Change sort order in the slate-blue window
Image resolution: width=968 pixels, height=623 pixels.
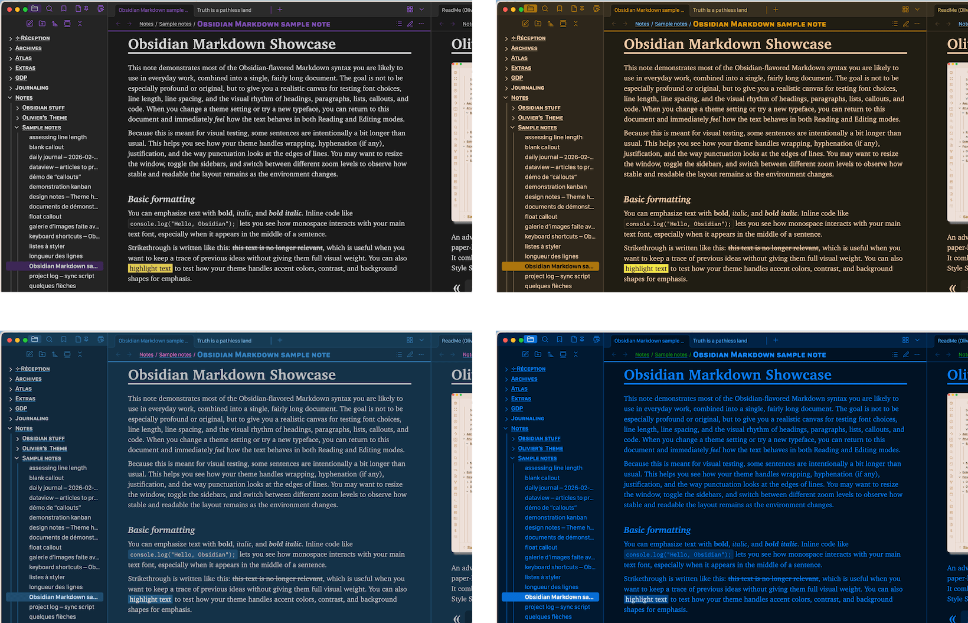[x=54, y=354]
